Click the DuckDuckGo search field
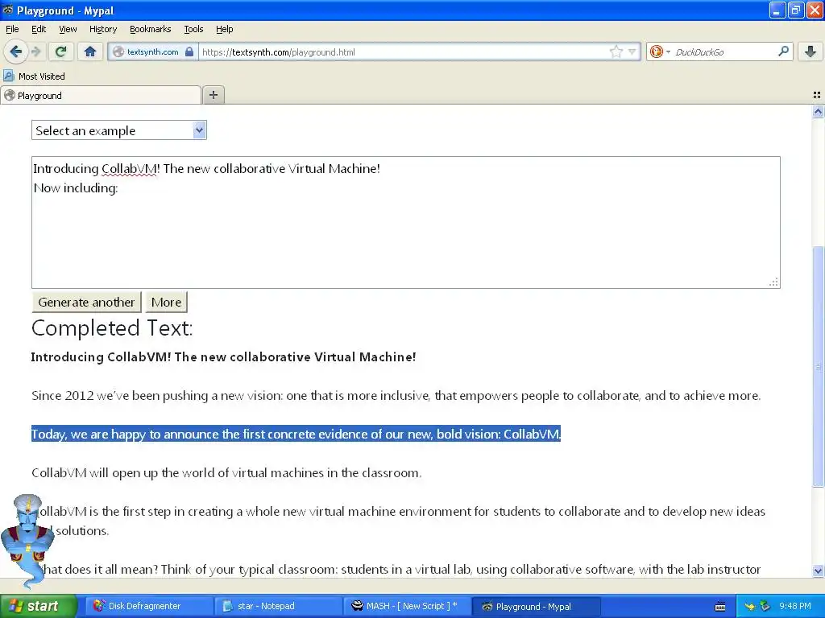This screenshot has width=825, height=618. [723, 52]
